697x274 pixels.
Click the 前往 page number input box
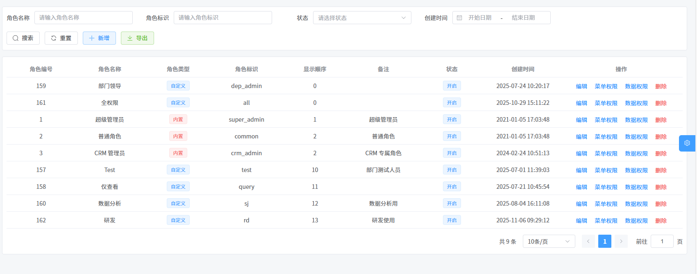pyautogui.click(x=662, y=242)
